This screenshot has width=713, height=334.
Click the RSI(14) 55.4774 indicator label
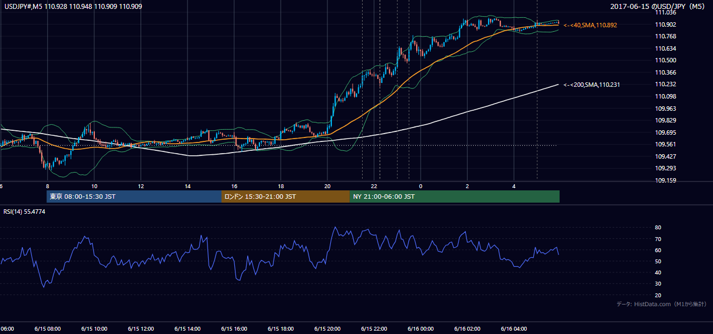25,212
